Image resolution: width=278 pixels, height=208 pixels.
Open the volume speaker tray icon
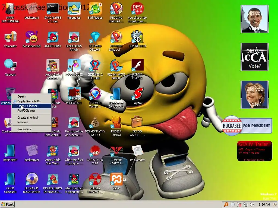tap(252, 205)
